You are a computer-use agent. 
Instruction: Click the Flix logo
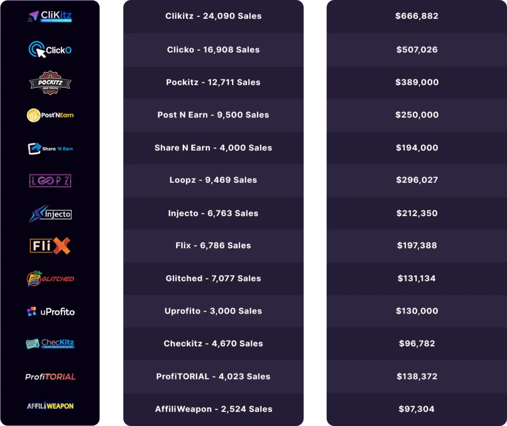[50, 246]
